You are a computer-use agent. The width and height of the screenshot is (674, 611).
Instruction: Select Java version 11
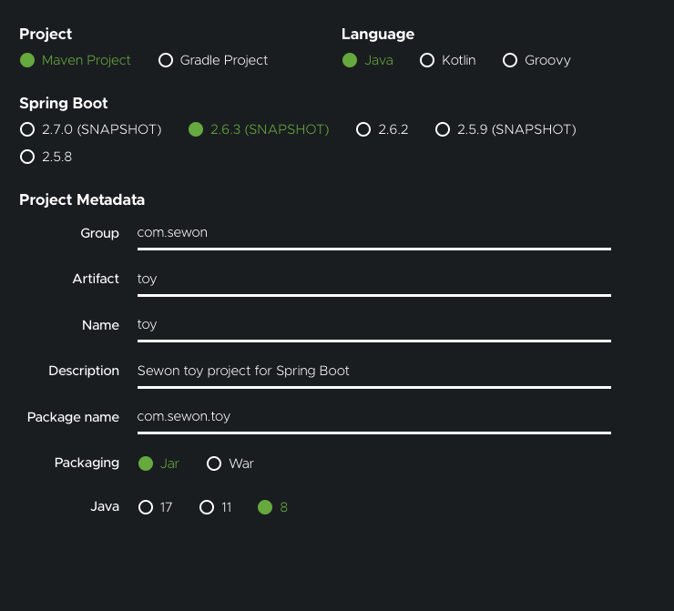pos(207,507)
